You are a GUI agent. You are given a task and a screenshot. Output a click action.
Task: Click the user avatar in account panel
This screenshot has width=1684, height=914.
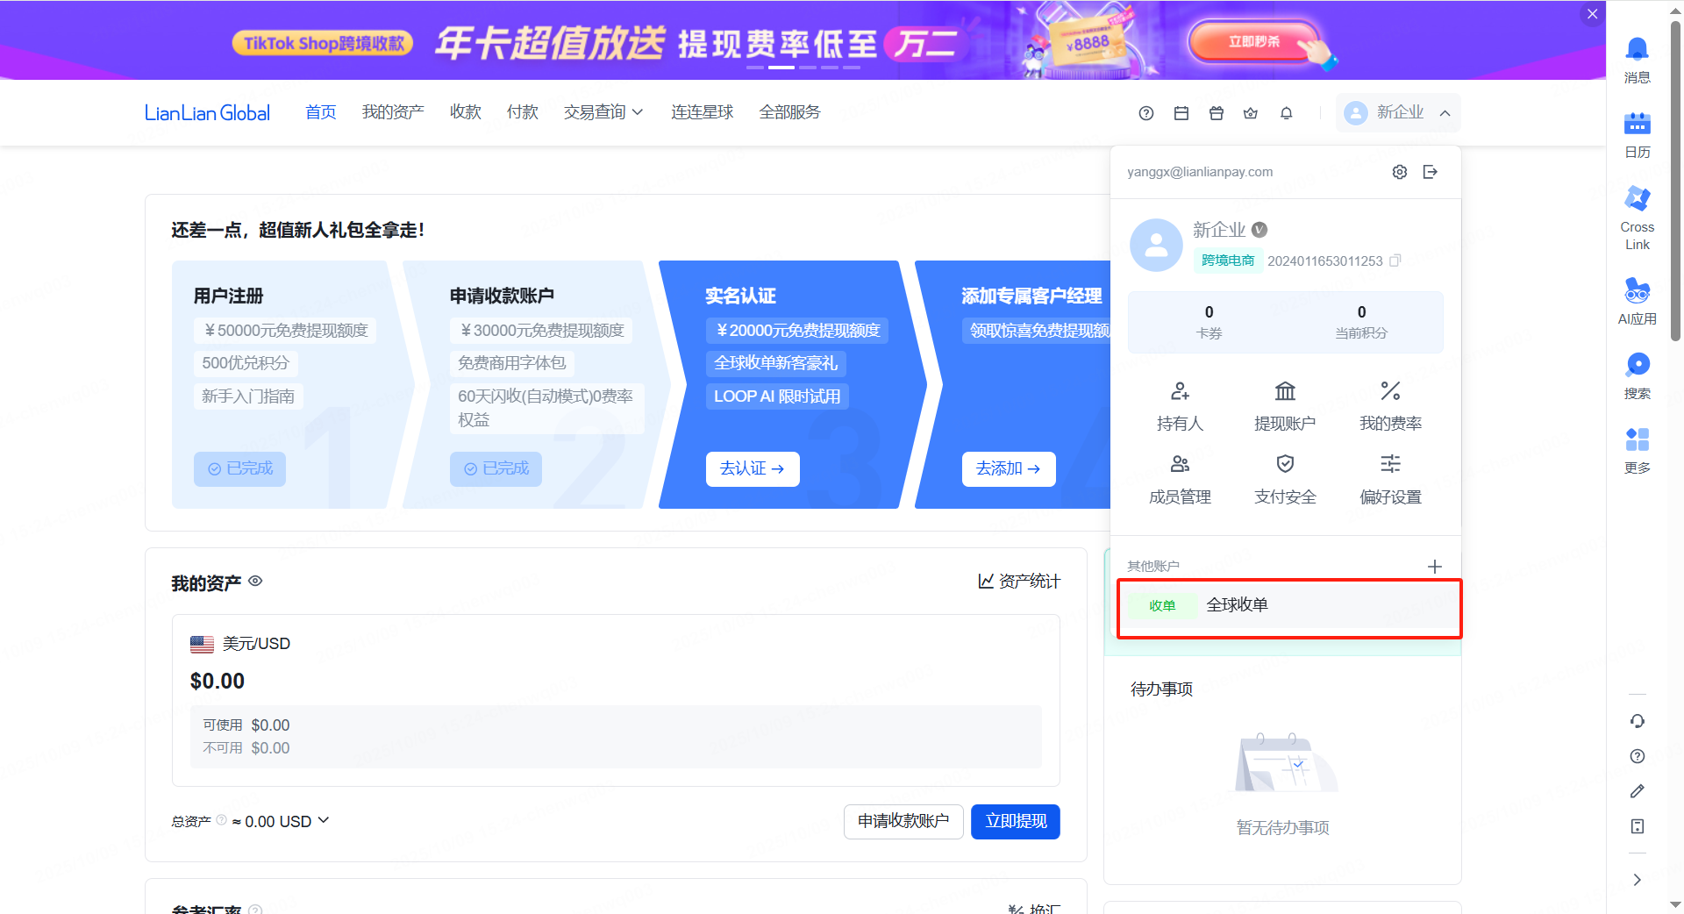[1156, 245]
